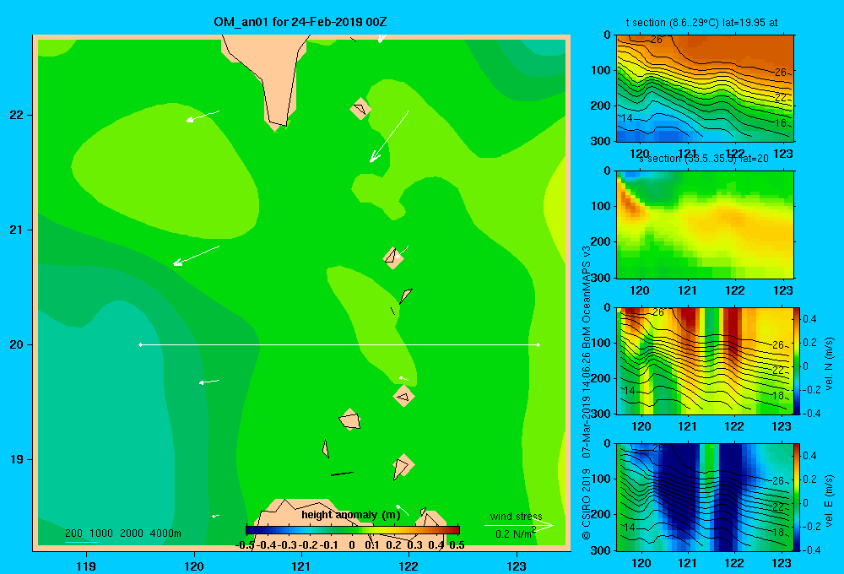Click longitude label '120' below main map

pos(194,566)
